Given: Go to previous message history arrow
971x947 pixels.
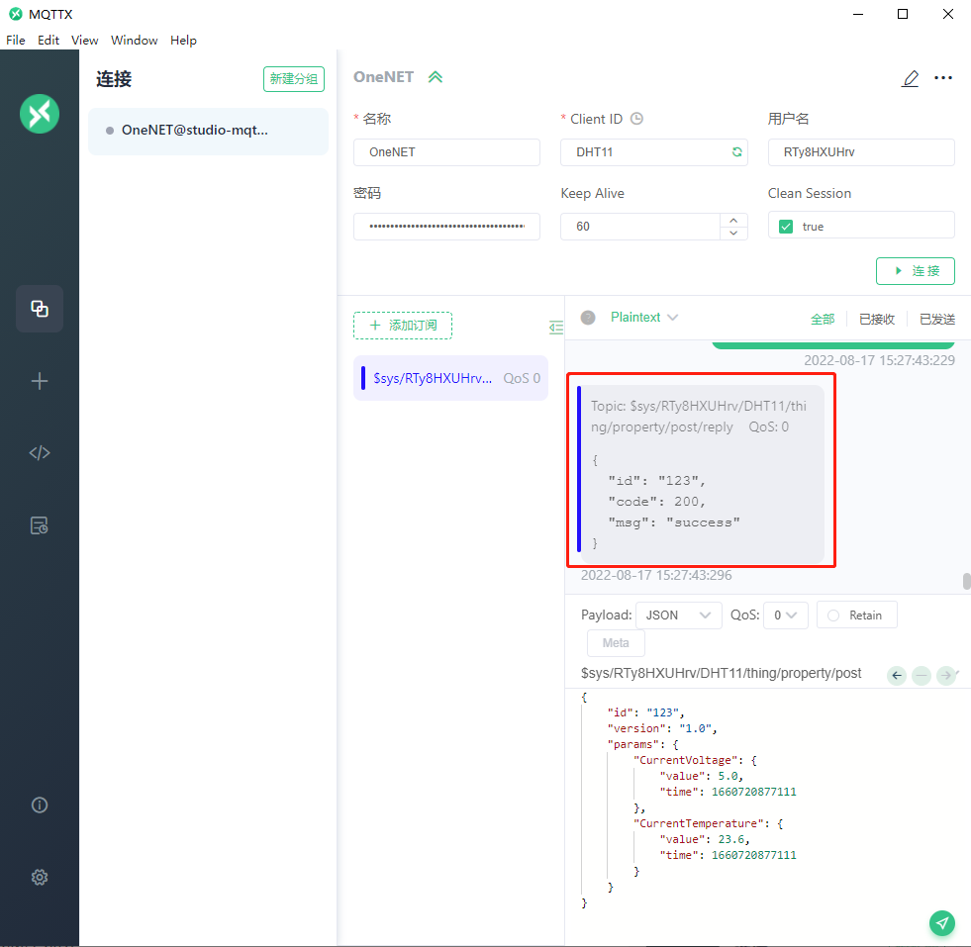Looking at the screenshot, I should [x=897, y=675].
